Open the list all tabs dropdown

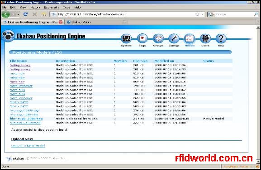click(258, 22)
